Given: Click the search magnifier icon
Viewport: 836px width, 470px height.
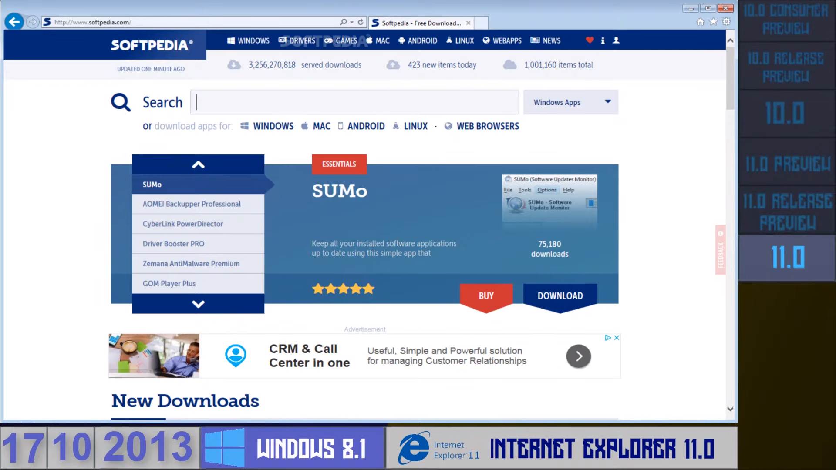Looking at the screenshot, I should click(x=120, y=102).
